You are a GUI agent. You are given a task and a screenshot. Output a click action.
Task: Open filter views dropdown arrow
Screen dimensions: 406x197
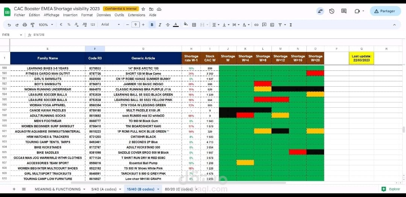pos(285,24)
